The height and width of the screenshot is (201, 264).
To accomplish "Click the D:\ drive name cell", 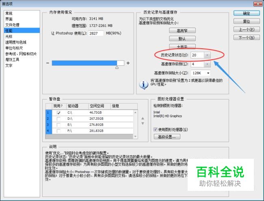I will pos(70,119).
